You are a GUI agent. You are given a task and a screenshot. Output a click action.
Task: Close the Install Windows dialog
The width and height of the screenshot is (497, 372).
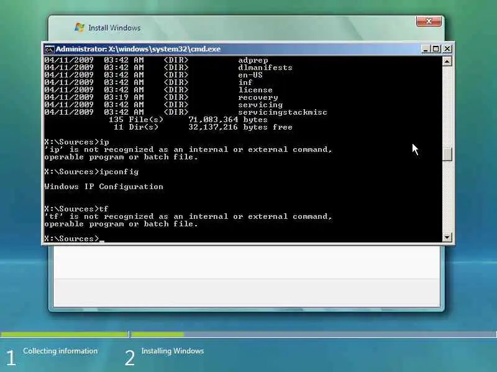(x=429, y=21)
